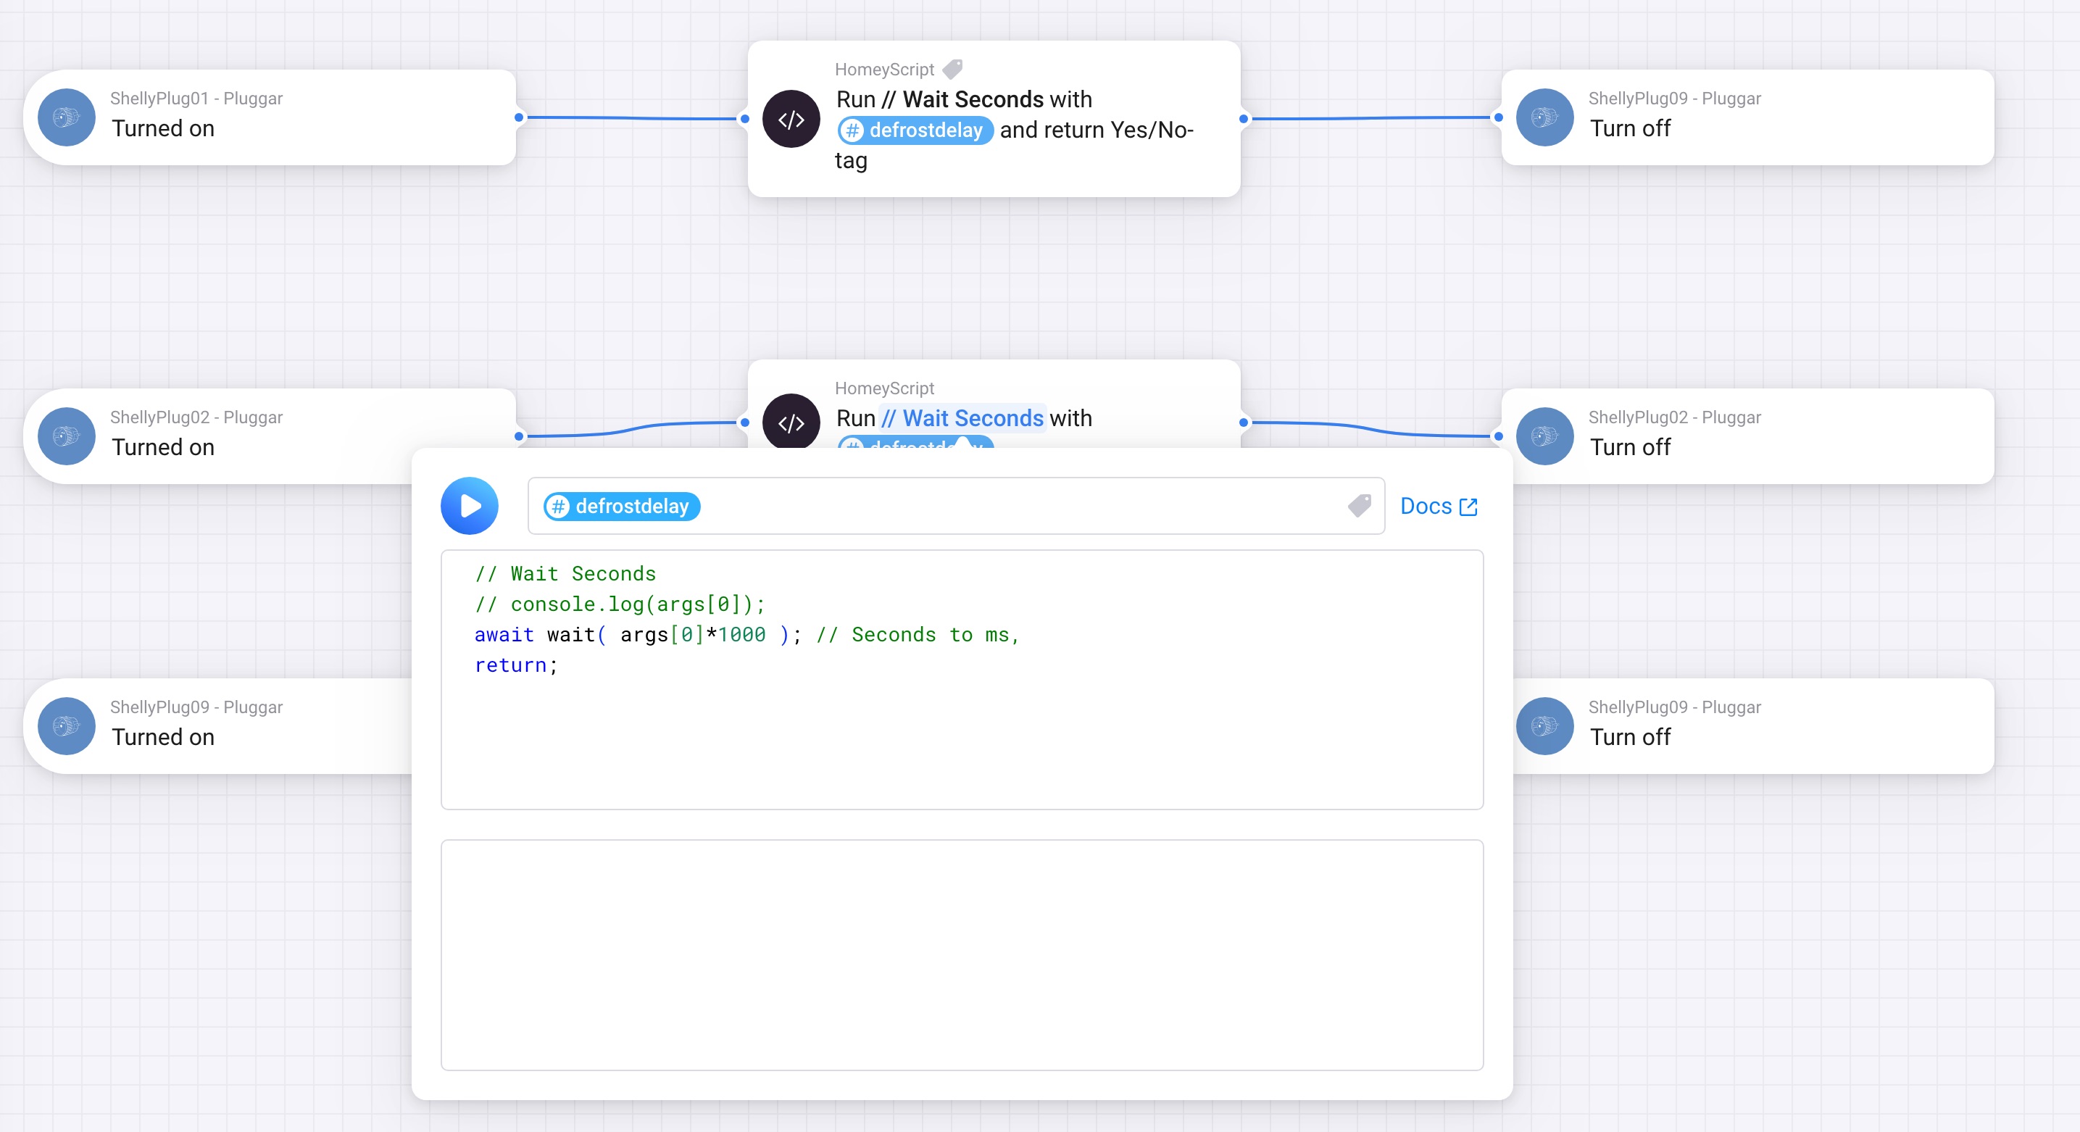This screenshot has width=2080, height=1132.
Task: Click the bottom ShellyPlug09 Turn off plug icon
Action: 1544,727
